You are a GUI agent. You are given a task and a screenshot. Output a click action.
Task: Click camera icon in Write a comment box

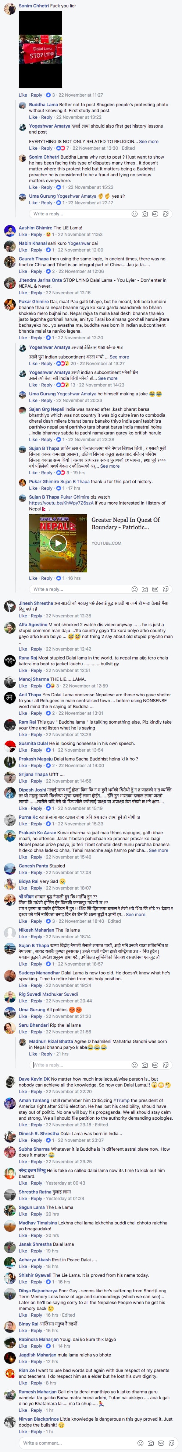click(x=150, y=1442)
